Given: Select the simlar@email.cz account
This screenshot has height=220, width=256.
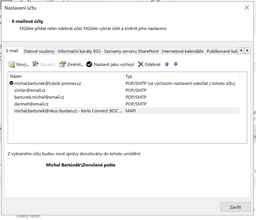Looking at the screenshot, I should click(x=30, y=90).
